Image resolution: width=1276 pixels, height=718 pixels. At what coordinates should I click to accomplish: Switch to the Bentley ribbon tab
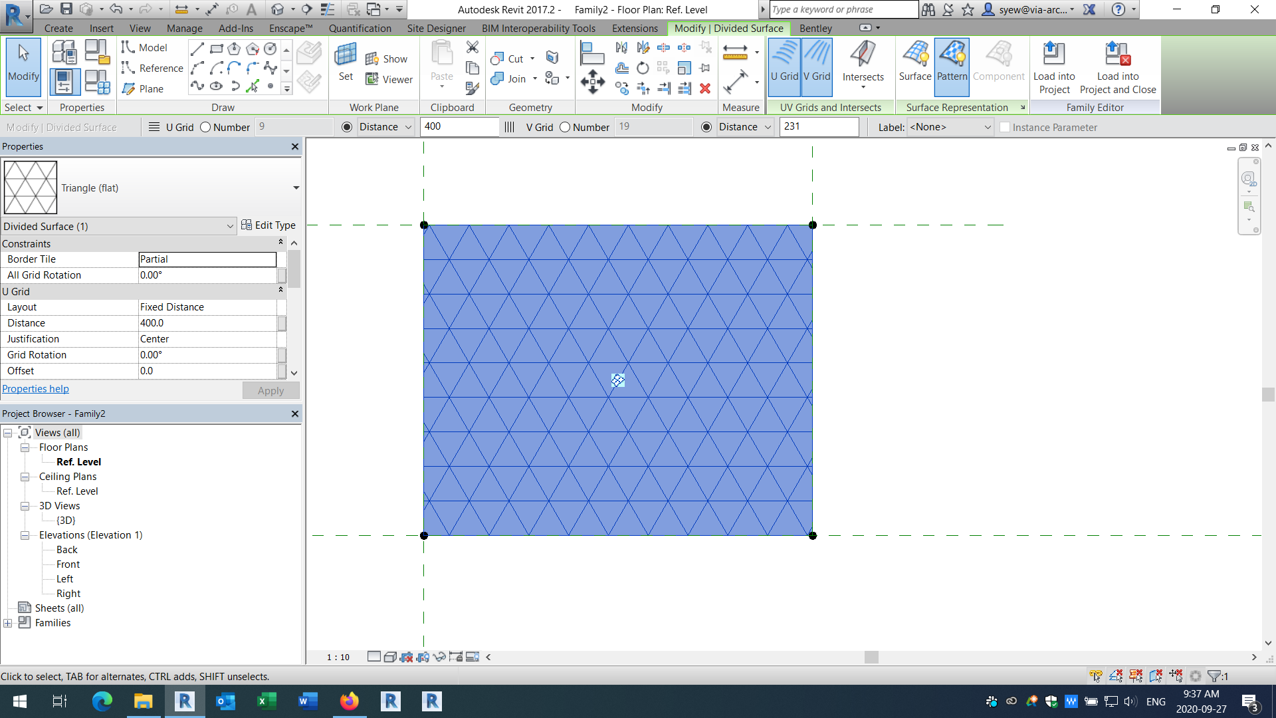(815, 28)
